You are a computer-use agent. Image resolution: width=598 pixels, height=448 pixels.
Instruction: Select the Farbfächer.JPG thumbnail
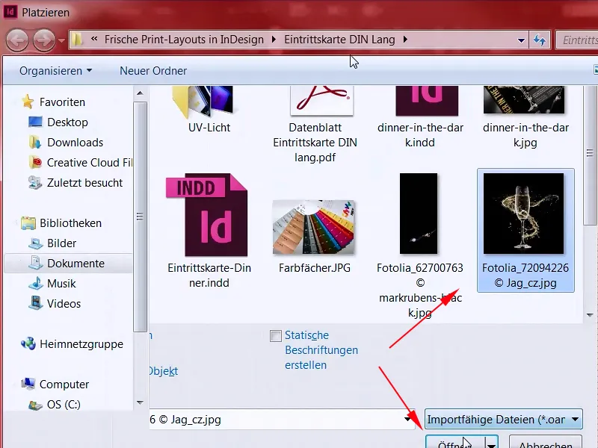pyautogui.click(x=313, y=227)
